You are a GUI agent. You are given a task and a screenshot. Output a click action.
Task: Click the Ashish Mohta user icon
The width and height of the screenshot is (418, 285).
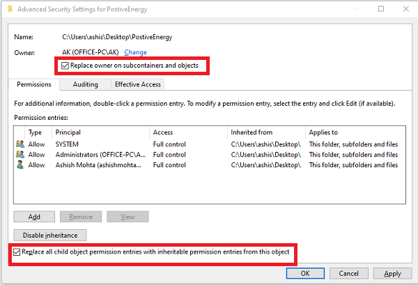pyautogui.click(x=20, y=165)
